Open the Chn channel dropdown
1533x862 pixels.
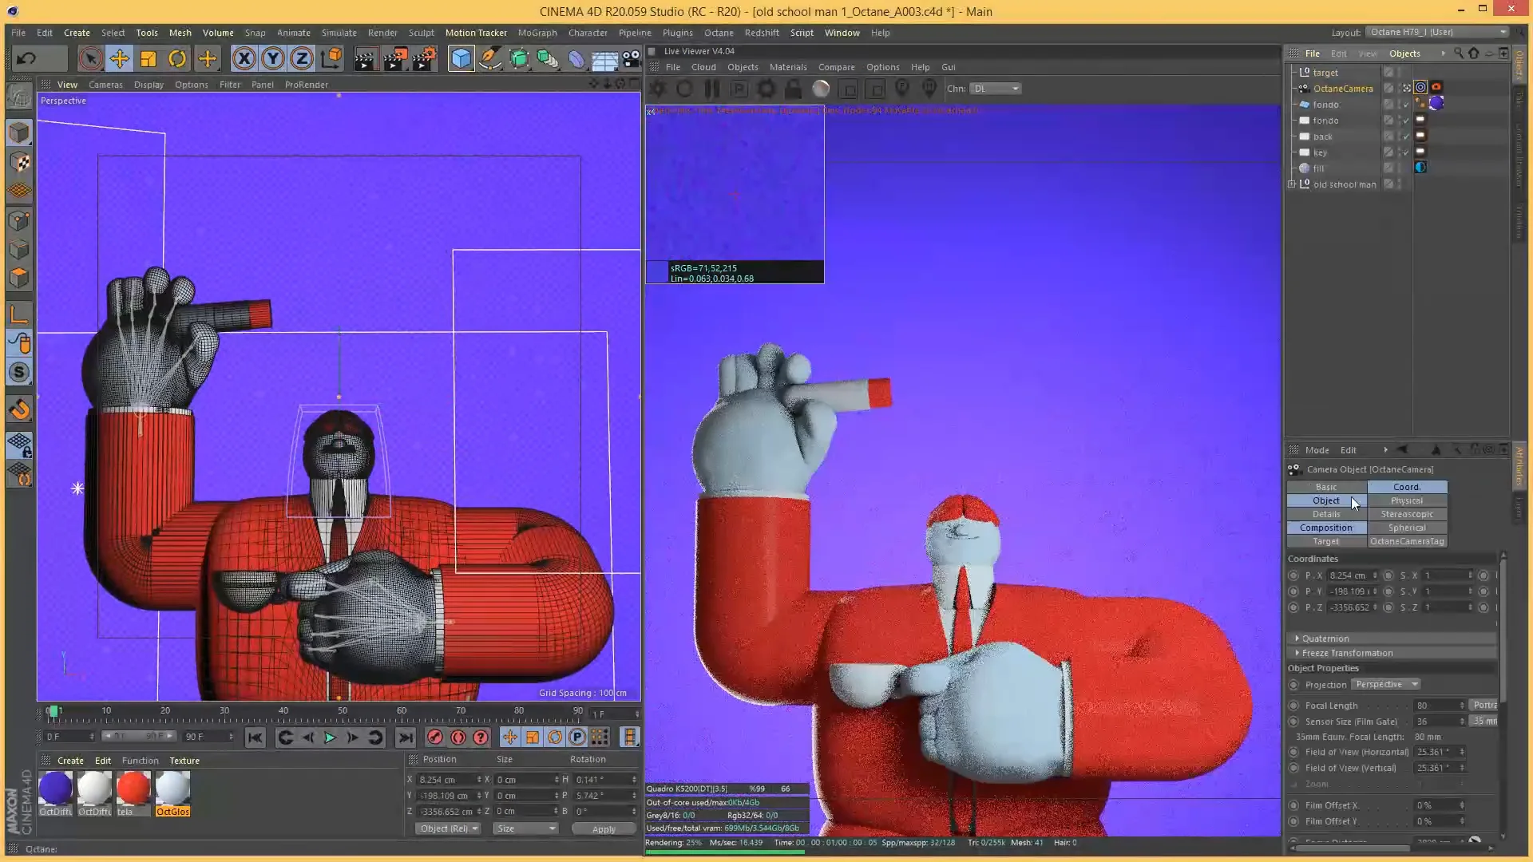tap(995, 89)
